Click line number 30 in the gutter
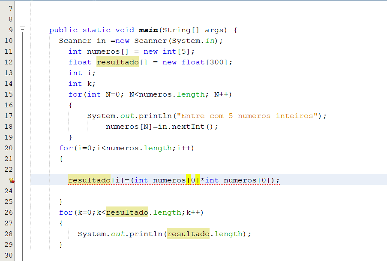 click(9, 255)
